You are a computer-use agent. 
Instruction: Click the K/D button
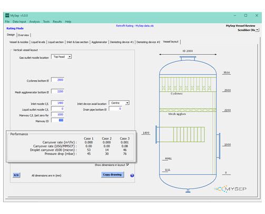click(x=16, y=175)
